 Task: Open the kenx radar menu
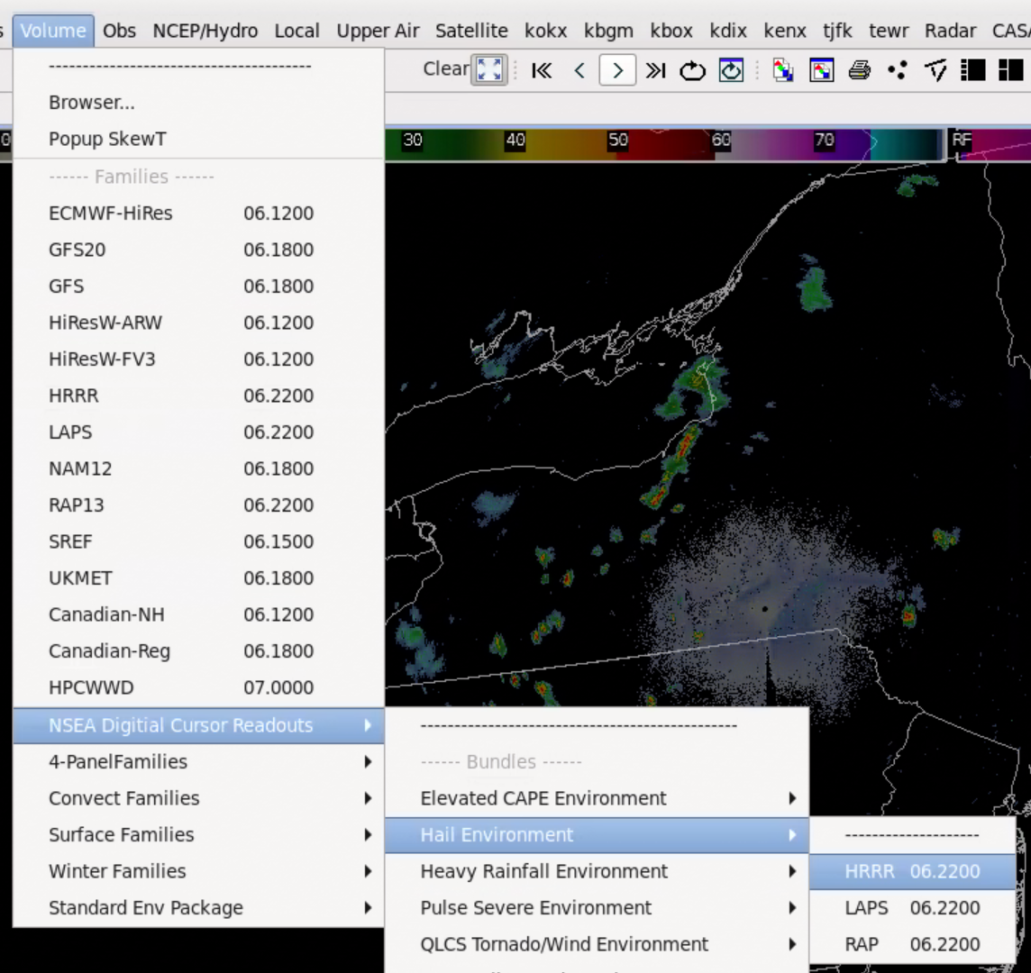pyautogui.click(x=785, y=31)
